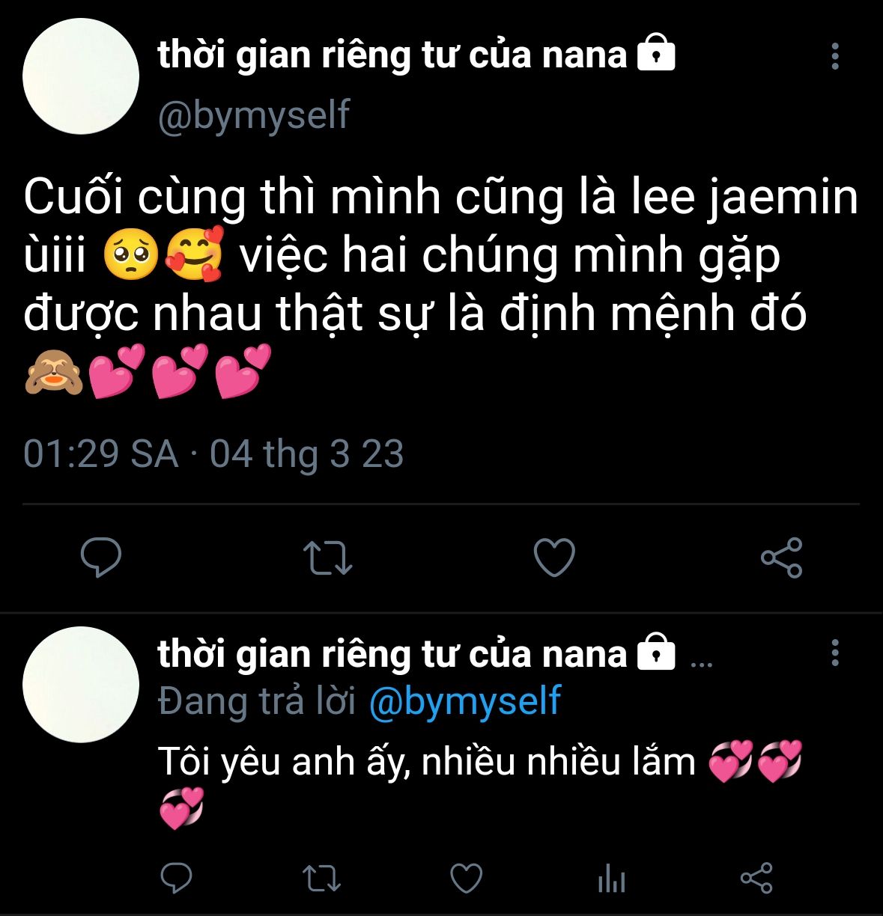
Task: Tap the timestamp 01:29 SA · 04 thg 3 23
Action: coord(213,454)
